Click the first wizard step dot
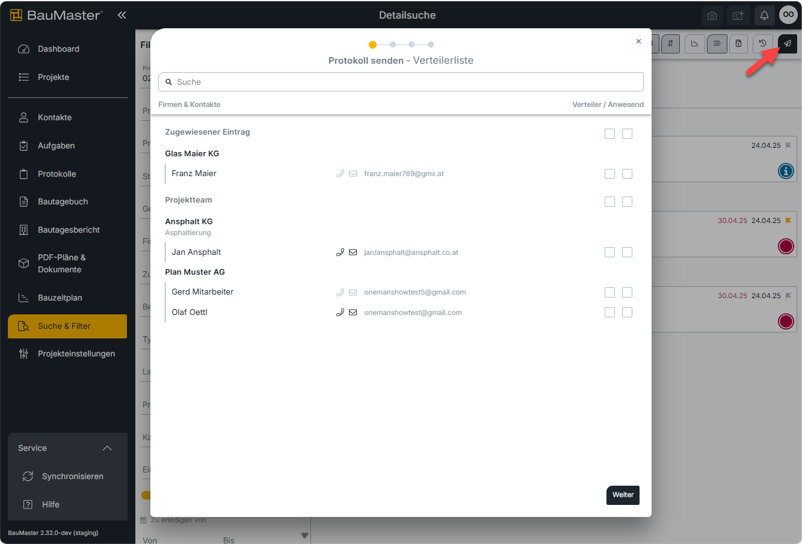The image size is (802, 544). coord(372,44)
